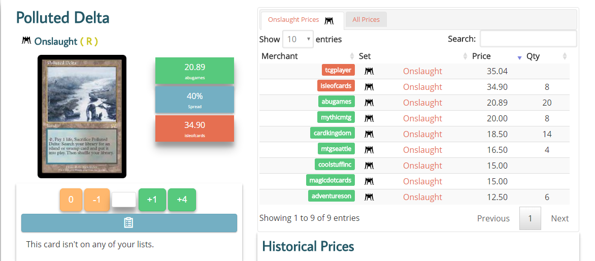Screen dimensions: 595x261
Task: Click the set symbol in the Onslaught Prices tab
Action: click(x=329, y=20)
